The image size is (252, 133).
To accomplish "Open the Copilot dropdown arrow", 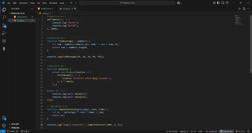I will click(x=182, y=3).
